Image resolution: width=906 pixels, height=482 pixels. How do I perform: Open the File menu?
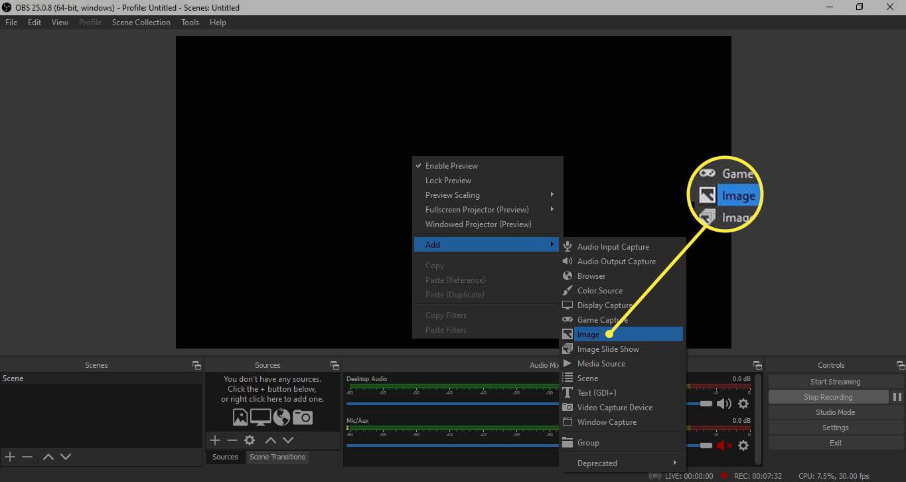[x=11, y=23]
